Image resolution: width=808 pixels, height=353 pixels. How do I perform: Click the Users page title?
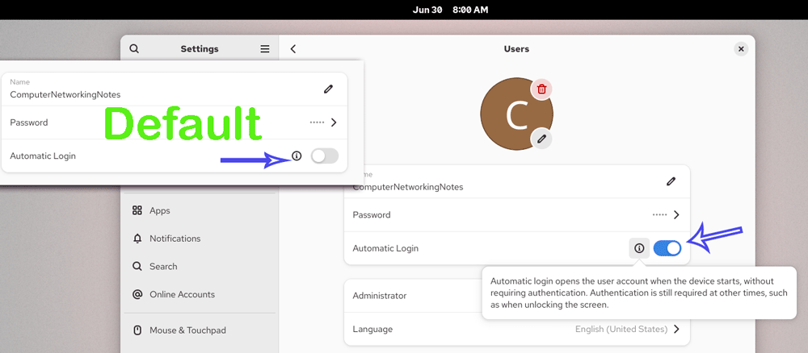pyautogui.click(x=516, y=49)
